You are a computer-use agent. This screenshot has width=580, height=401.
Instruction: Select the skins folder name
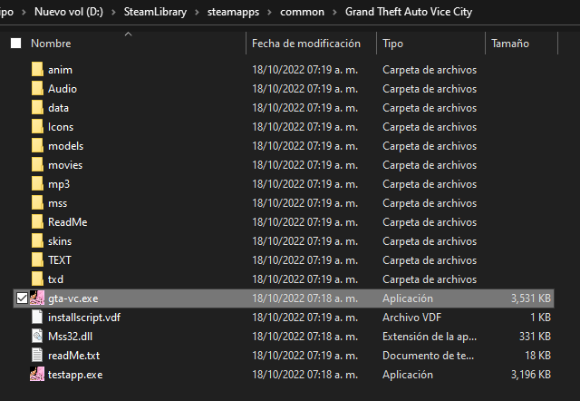(60, 241)
